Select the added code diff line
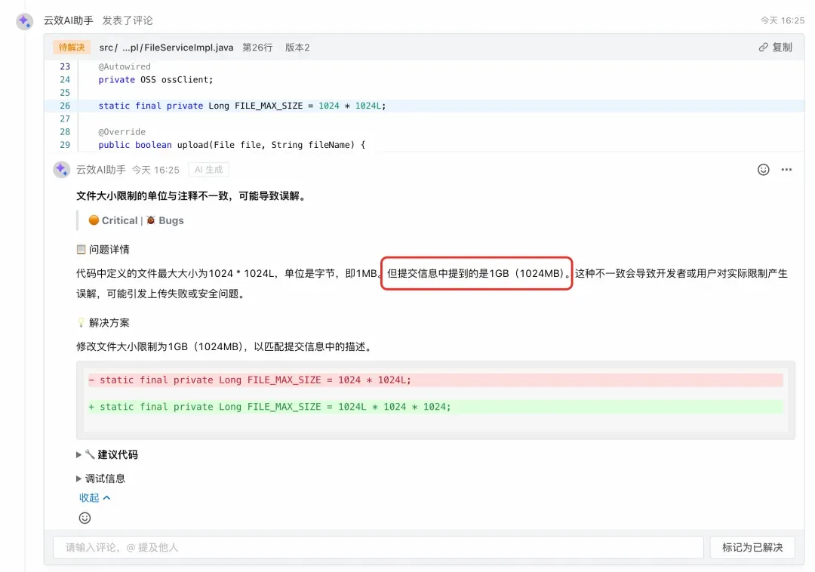 click(435, 407)
